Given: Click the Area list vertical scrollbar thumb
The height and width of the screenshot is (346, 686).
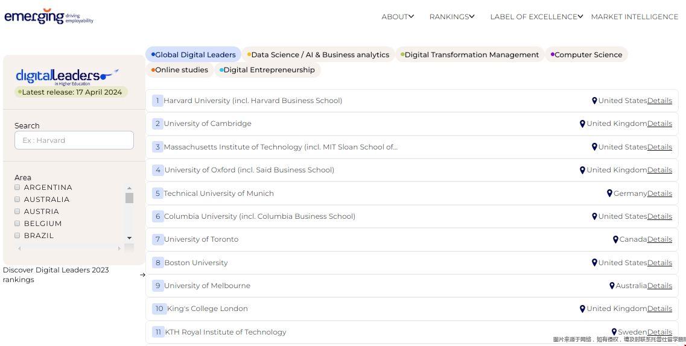Looking at the screenshot, I should (x=129, y=198).
